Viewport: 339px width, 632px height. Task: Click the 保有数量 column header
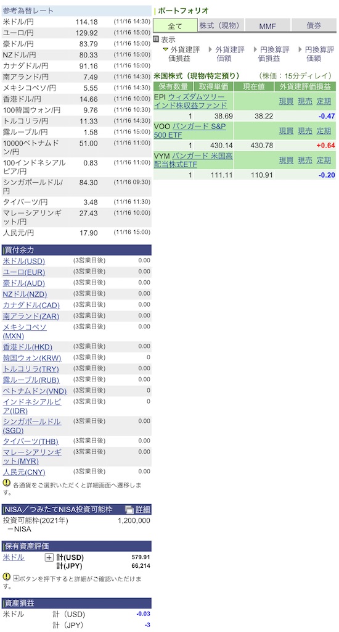pyautogui.click(x=174, y=86)
